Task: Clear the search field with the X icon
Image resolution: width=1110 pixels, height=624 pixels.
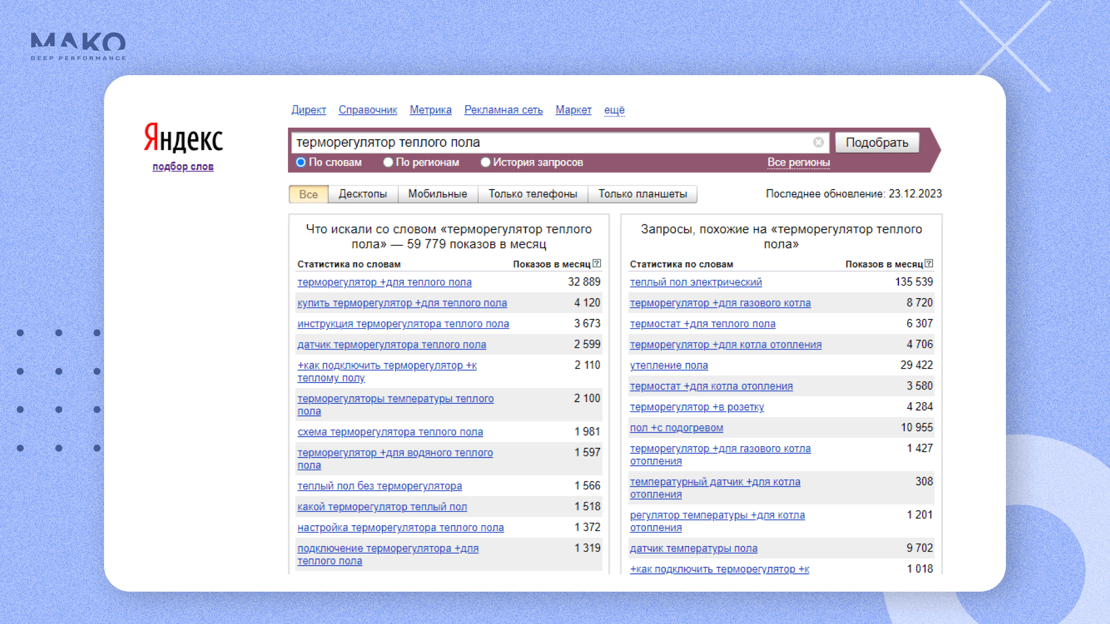Action: (818, 142)
